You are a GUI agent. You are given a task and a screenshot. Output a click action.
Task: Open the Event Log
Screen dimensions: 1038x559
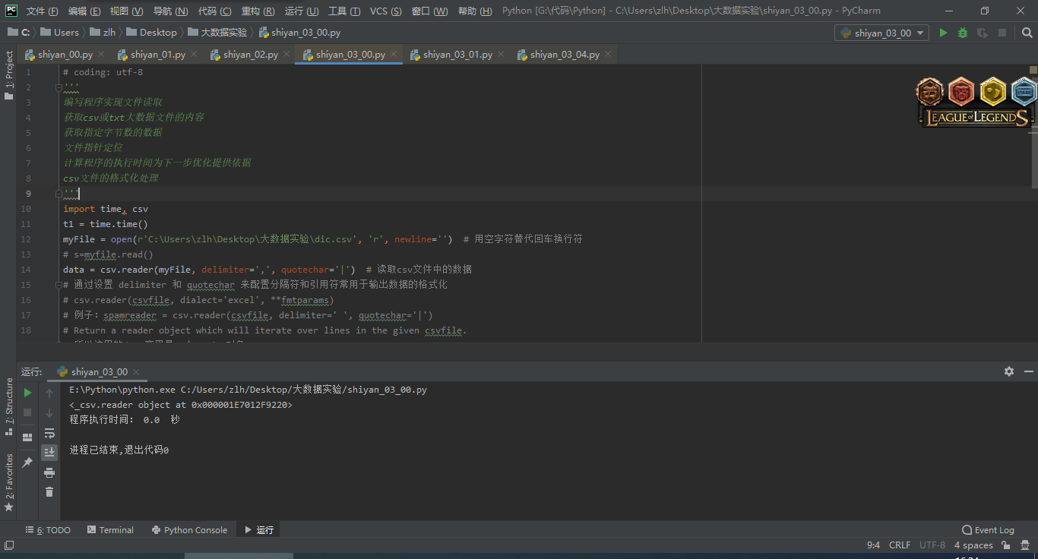[988, 530]
